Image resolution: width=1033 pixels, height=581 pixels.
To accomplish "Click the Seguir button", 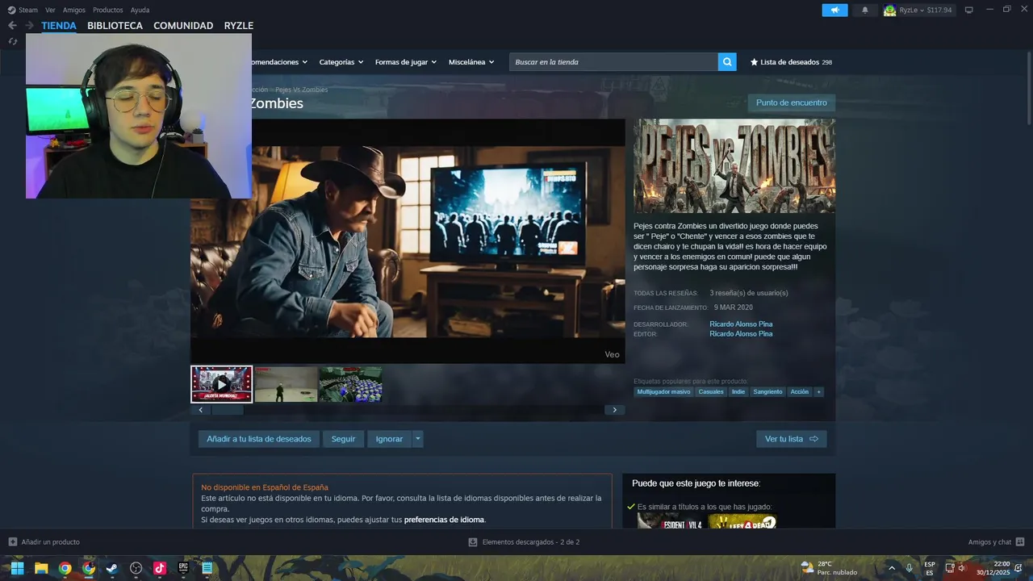I will tap(343, 439).
